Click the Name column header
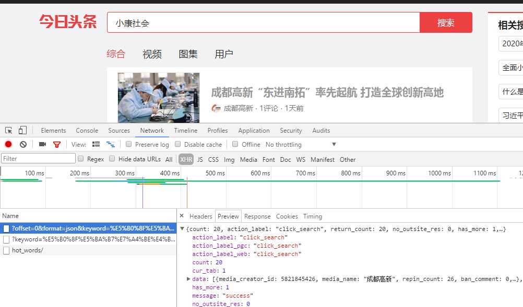 88,216
